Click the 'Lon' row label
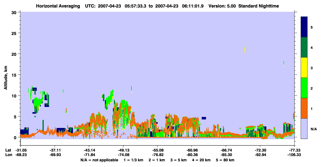The height and width of the screenshot is (167, 327). pyautogui.click(x=9, y=155)
